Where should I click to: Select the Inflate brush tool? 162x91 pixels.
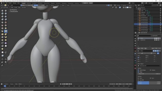tap(2, 19)
